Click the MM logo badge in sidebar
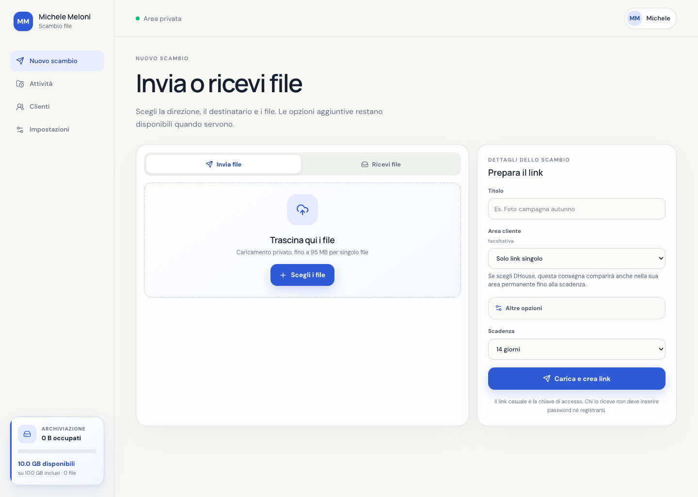Viewport: 698px width, 497px height. (x=23, y=21)
